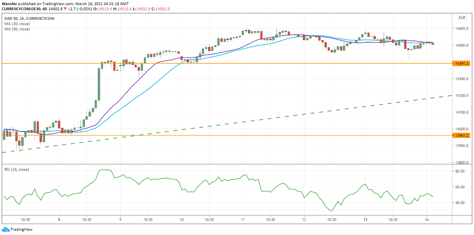Click the 80.00 RSI axis label
This screenshot has height=235, width=474.
(x=460, y=171)
